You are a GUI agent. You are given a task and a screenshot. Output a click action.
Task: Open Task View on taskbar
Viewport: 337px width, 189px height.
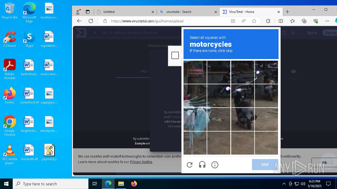coord(95,184)
